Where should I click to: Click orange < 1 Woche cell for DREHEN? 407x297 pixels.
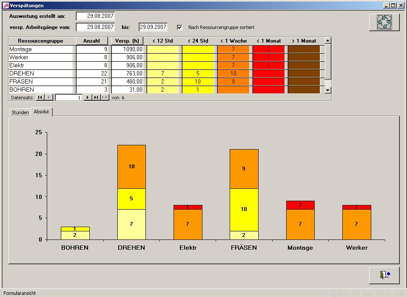[233, 73]
